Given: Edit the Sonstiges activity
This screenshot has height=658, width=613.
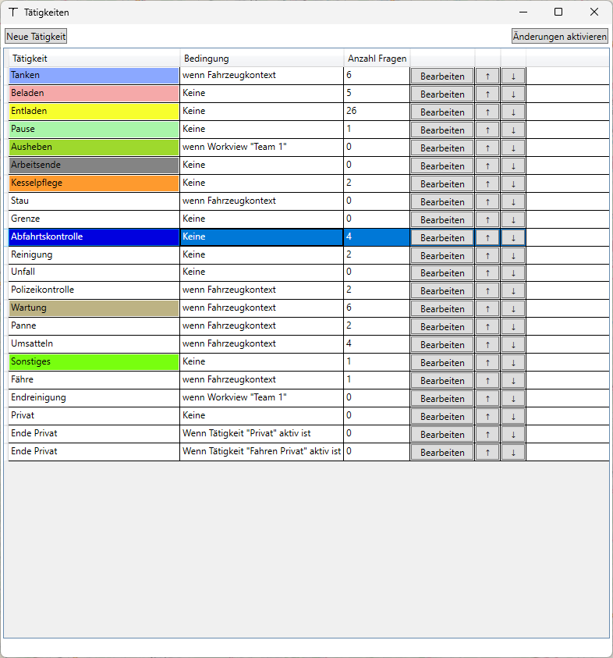Looking at the screenshot, I should (442, 363).
